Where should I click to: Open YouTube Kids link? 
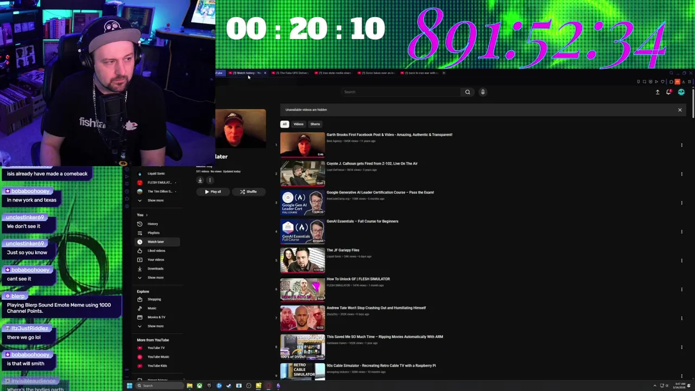tap(156, 366)
